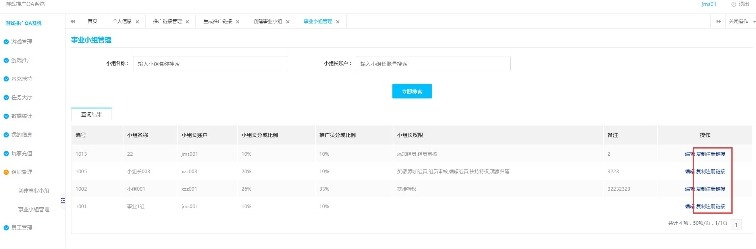
Task: Close the 个人信息 tab
Action: (137, 22)
